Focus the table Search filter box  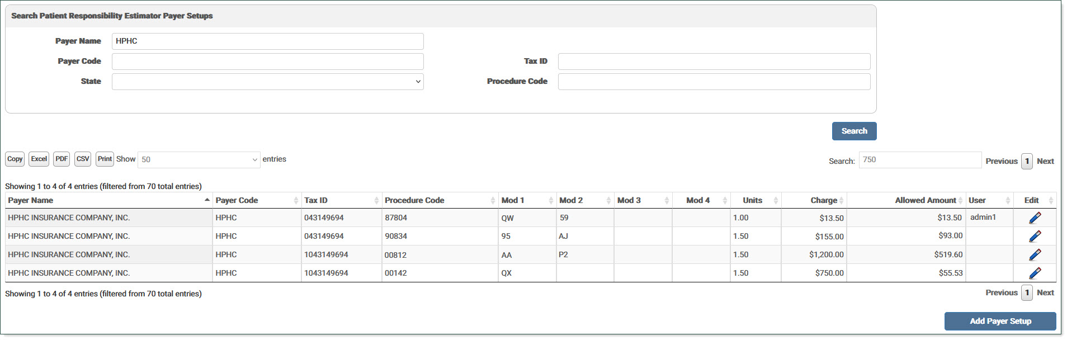point(919,160)
